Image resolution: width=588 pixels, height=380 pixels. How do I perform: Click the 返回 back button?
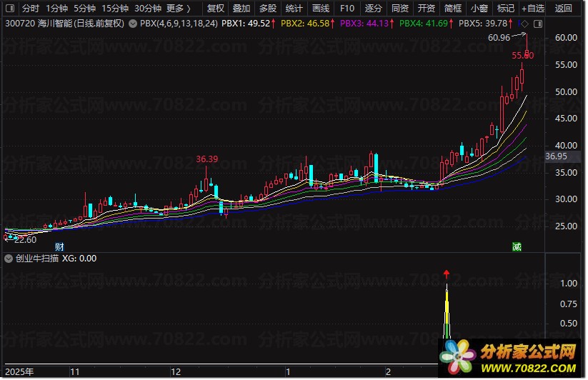(x=563, y=8)
